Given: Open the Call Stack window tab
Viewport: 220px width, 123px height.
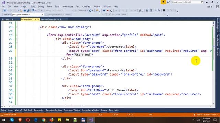Looking at the screenshot, I should 28,110.
